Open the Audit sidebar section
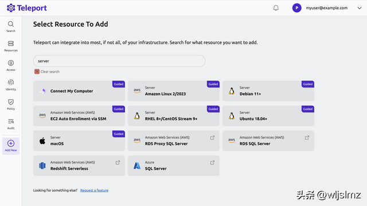Image resolution: width=367 pixels, height=206 pixels. pyautogui.click(x=11, y=124)
